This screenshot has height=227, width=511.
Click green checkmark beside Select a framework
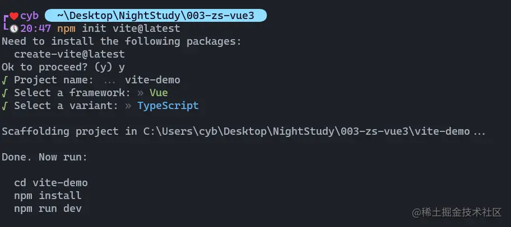4,93
